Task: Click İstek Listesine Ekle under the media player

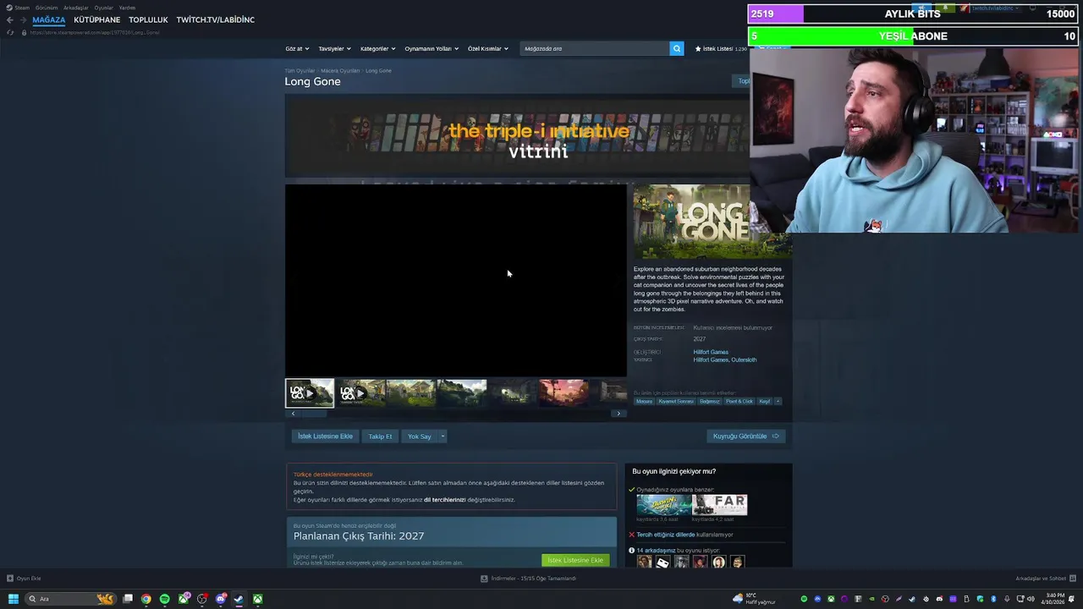Action: pyautogui.click(x=325, y=436)
